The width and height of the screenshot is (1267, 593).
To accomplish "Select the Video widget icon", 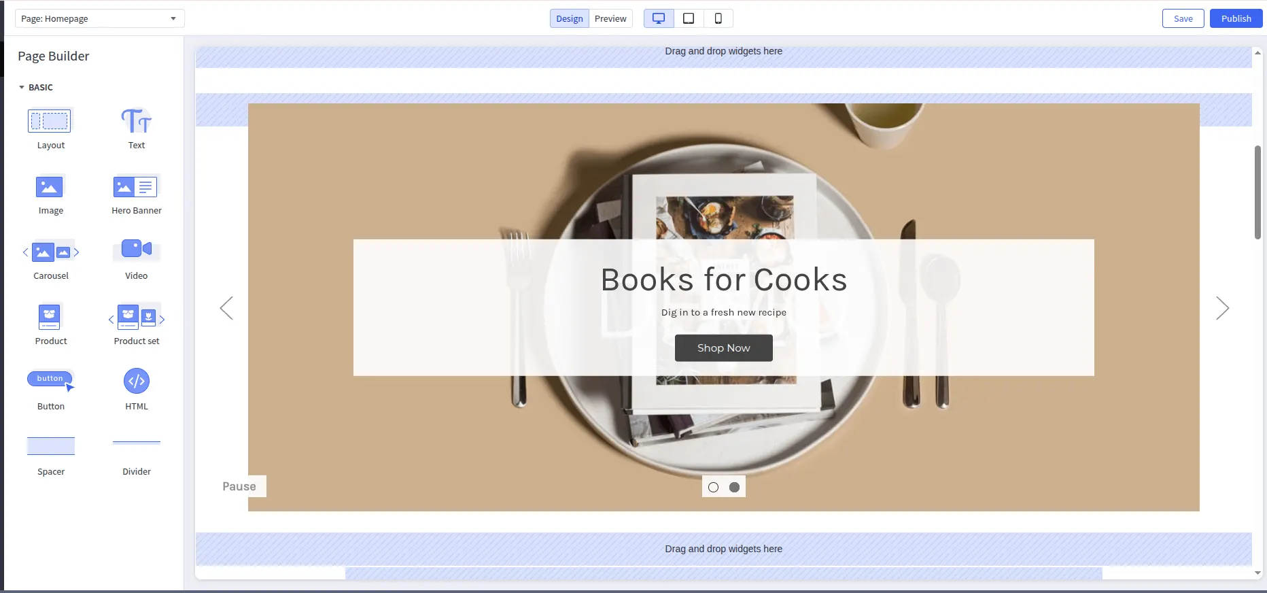I will [x=136, y=249].
